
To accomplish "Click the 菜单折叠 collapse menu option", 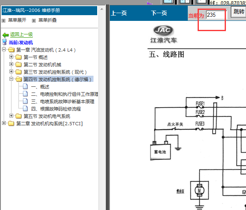I will pyautogui.click(x=48, y=20).
